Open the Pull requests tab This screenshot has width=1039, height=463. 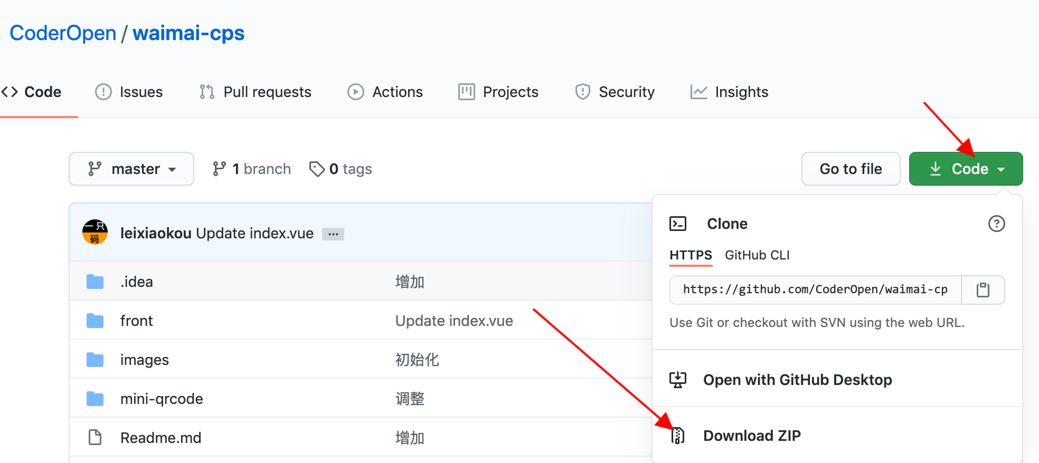pyautogui.click(x=255, y=92)
